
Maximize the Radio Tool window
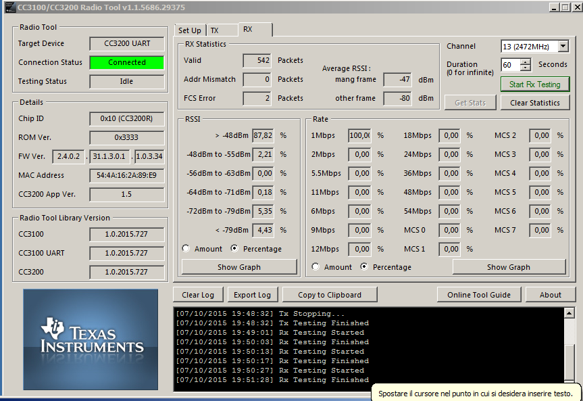click(565, 7)
